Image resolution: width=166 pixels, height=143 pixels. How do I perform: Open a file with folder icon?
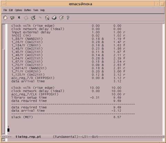(x=12, y=18)
